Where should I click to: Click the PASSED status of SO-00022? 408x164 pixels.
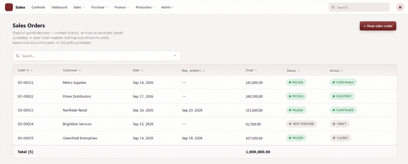click(296, 96)
